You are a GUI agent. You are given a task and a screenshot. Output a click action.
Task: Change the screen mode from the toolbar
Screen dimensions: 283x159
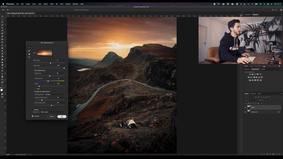[2, 97]
